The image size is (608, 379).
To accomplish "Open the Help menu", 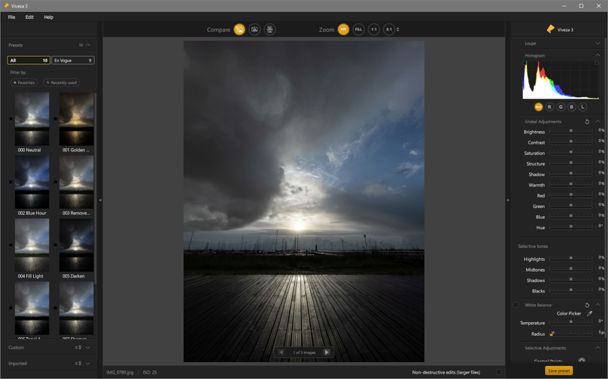I will click(x=49, y=17).
